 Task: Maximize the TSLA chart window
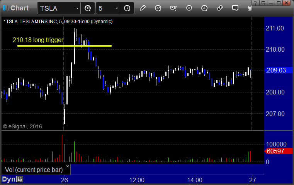tap(279, 3)
